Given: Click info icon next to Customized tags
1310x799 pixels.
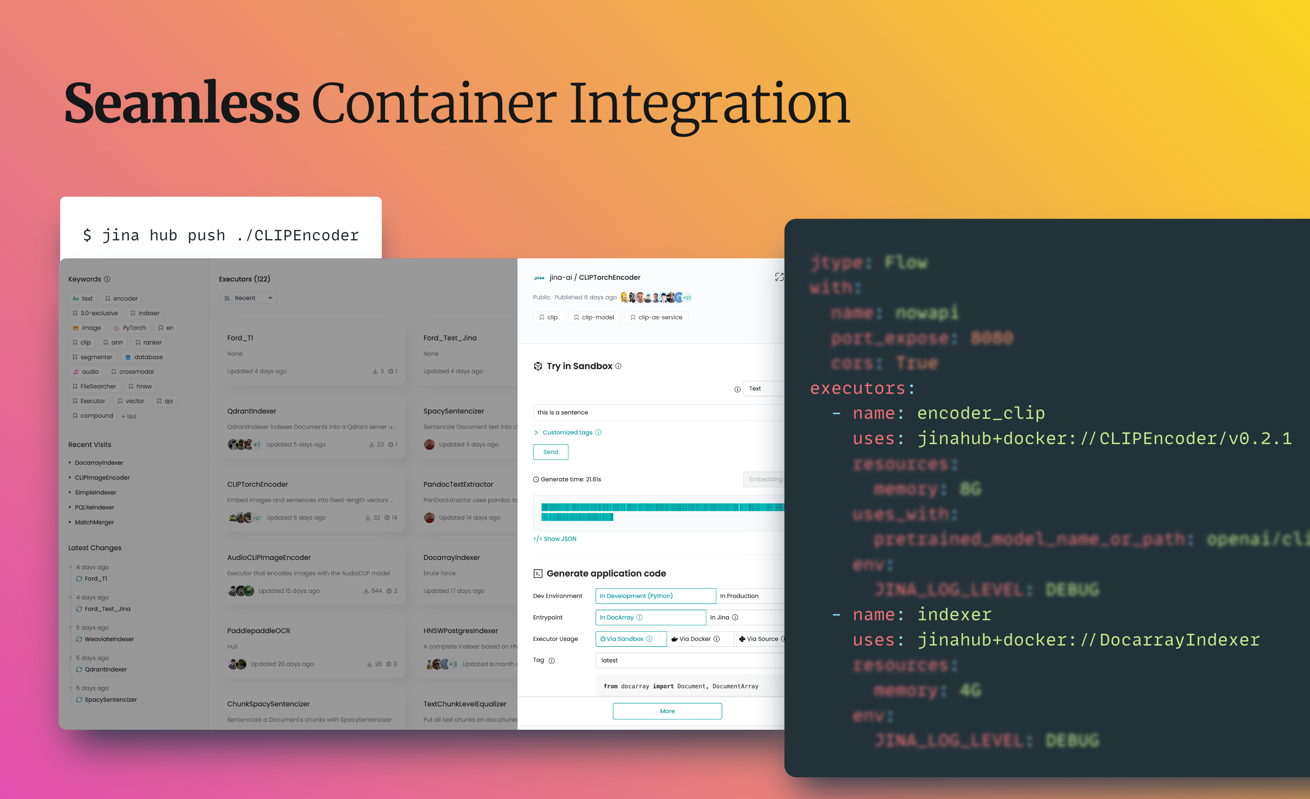Looking at the screenshot, I should [x=599, y=432].
